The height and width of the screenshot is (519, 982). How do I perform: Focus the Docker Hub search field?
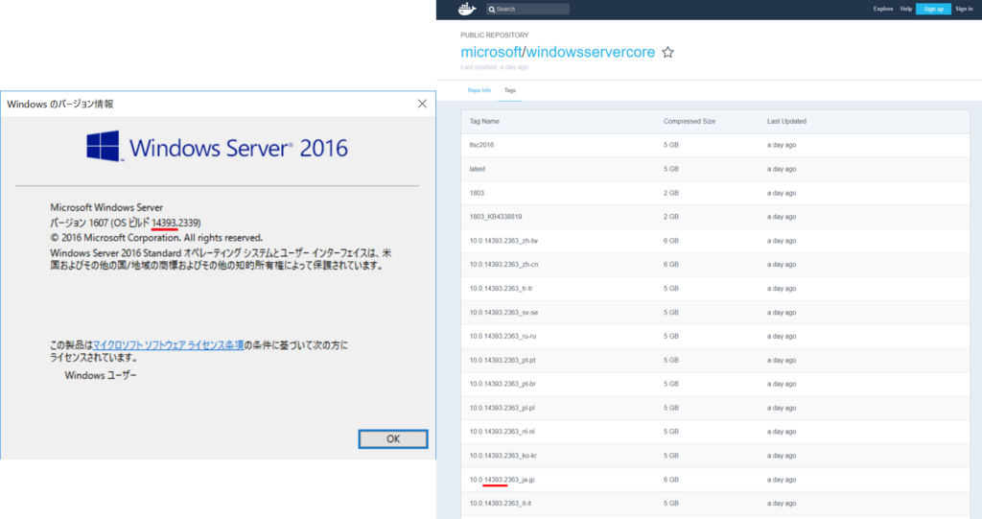point(528,9)
